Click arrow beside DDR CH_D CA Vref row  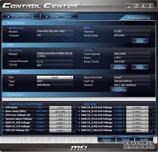79,119
